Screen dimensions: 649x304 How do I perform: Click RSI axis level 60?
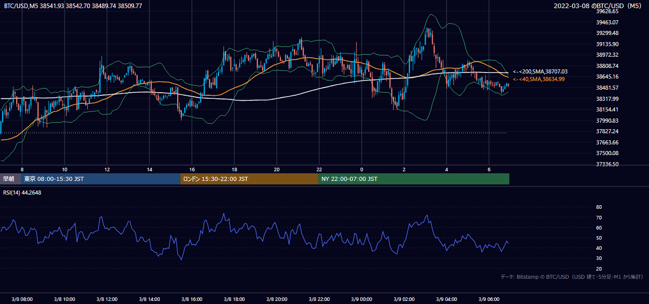599,227
